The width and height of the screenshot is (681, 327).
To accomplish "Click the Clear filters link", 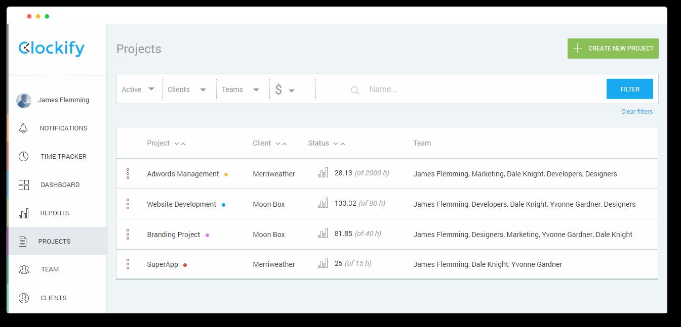I will click(x=636, y=112).
